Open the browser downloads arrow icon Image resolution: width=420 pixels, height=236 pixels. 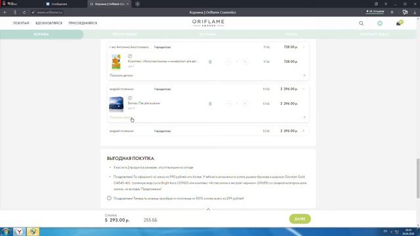(415, 12)
